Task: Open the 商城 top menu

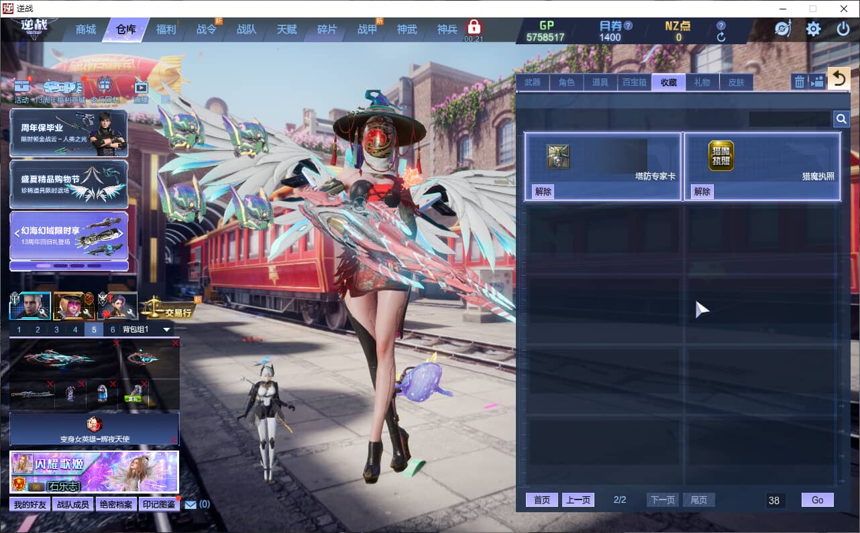Action: (x=86, y=29)
